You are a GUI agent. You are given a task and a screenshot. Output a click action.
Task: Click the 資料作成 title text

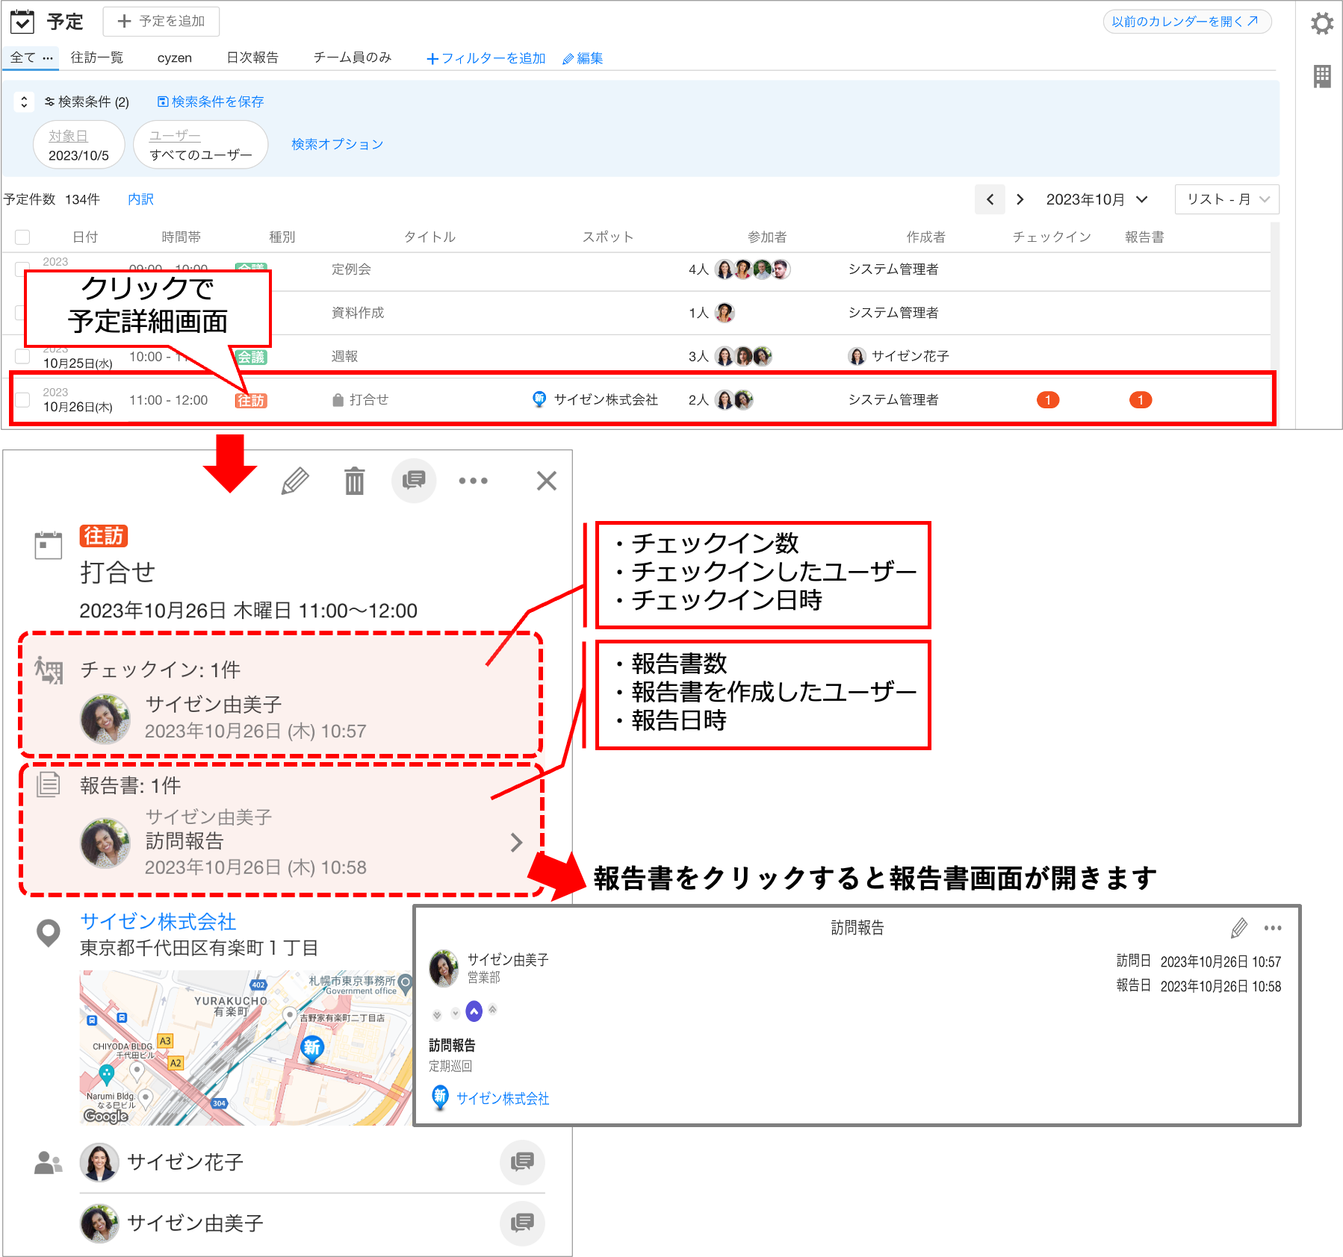click(358, 313)
